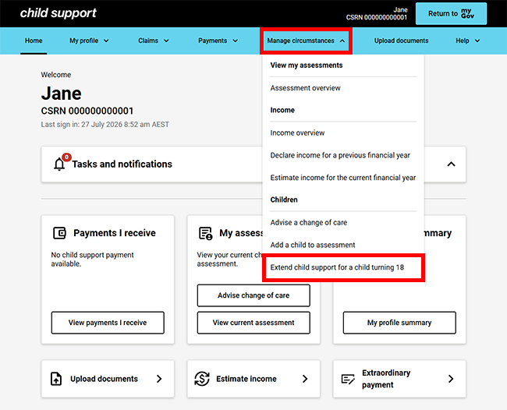Click the header CSRN 000000000001 text
507x410 pixels.
377,17
